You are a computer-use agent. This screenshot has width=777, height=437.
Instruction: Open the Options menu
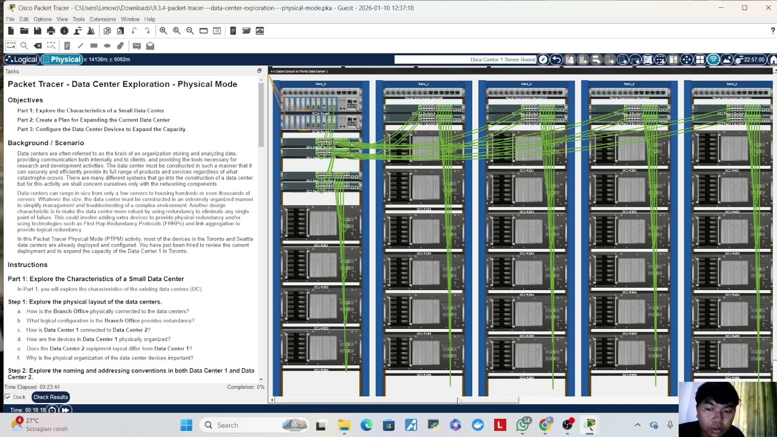(x=42, y=19)
